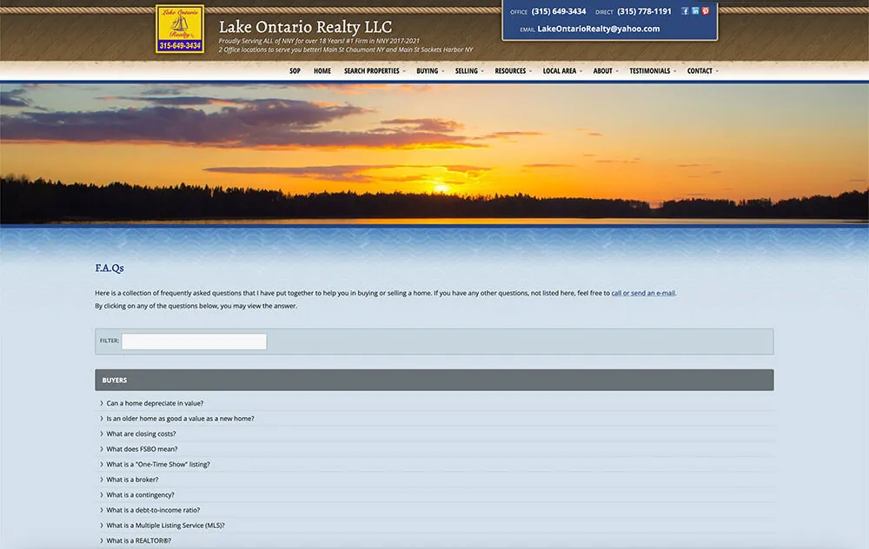Click the office phone number (315) 649-3434
The width and height of the screenshot is (869, 549).
559,12
